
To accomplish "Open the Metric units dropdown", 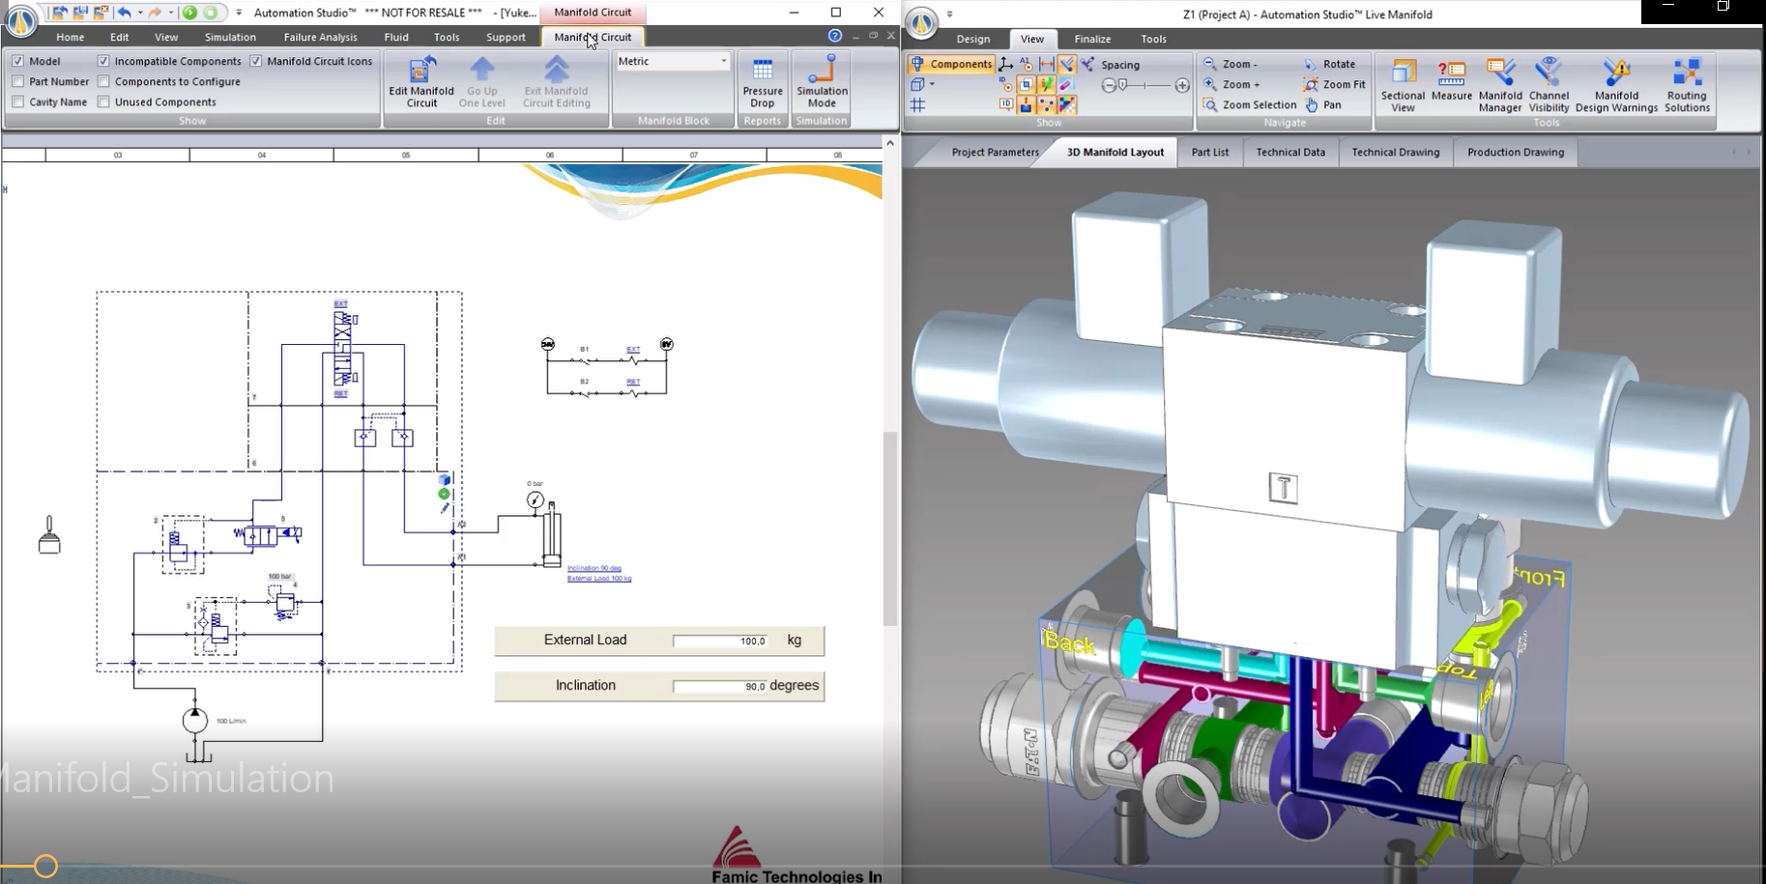I will (x=673, y=61).
